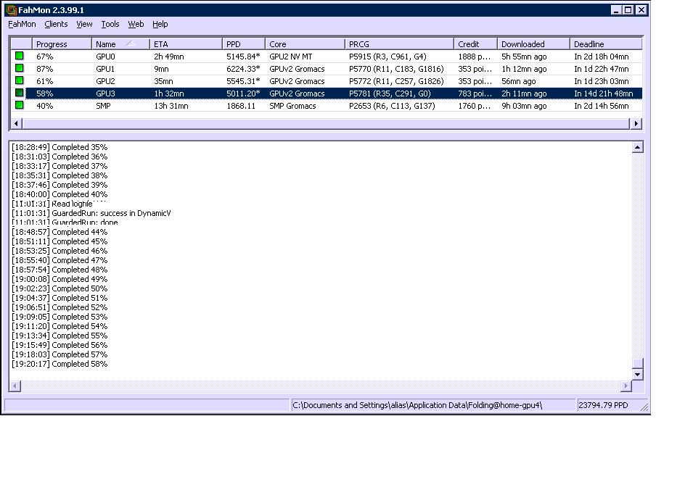The width and height of the screenshot is (693, 495).
Task: Click the log pane vertical scrollbar thumb
Action: [637, 363]
